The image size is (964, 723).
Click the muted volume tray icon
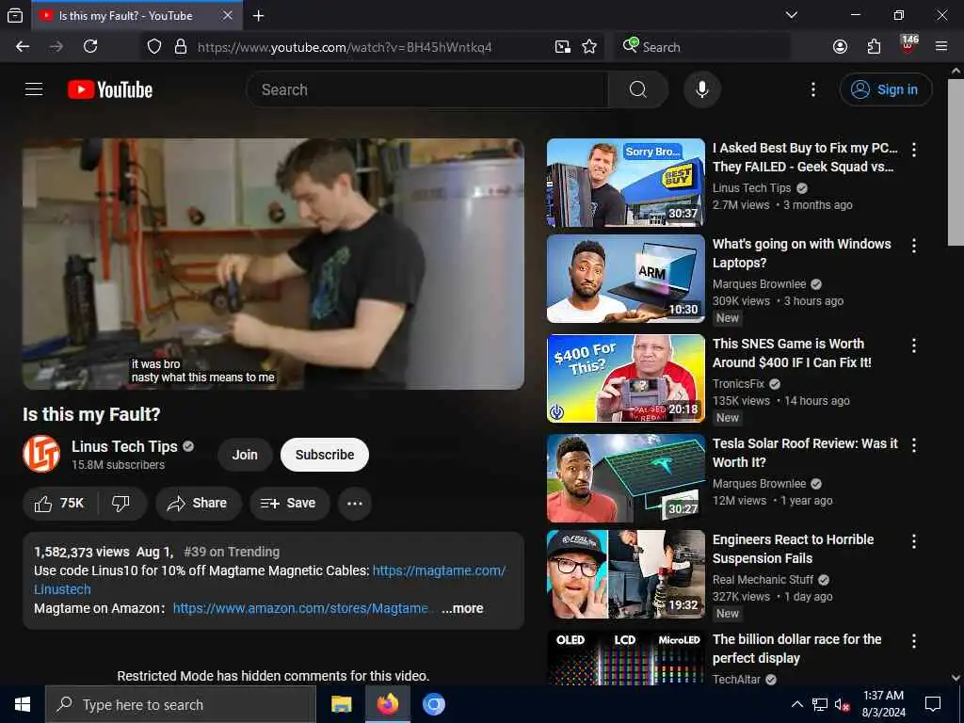[x=842, y=704]
